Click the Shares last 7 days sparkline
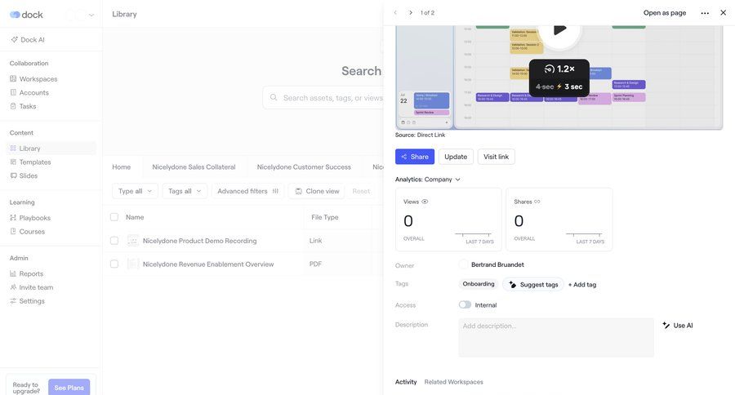The width and height of the screenshot is (735, 395). [584, 233]
